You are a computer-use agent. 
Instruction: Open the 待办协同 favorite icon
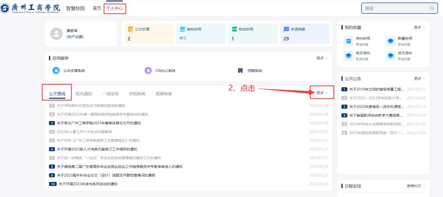coord(348,41)
